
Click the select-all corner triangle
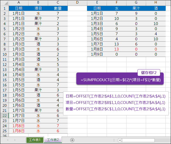click(6, 3)
